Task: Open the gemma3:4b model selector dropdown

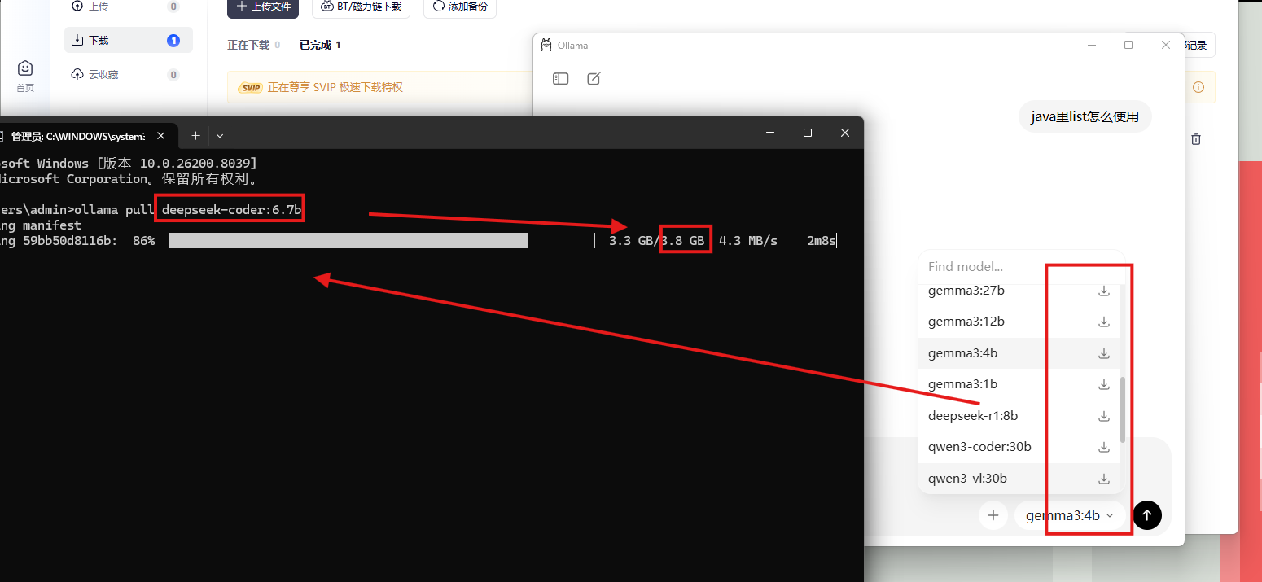Action: [1069, 515]
